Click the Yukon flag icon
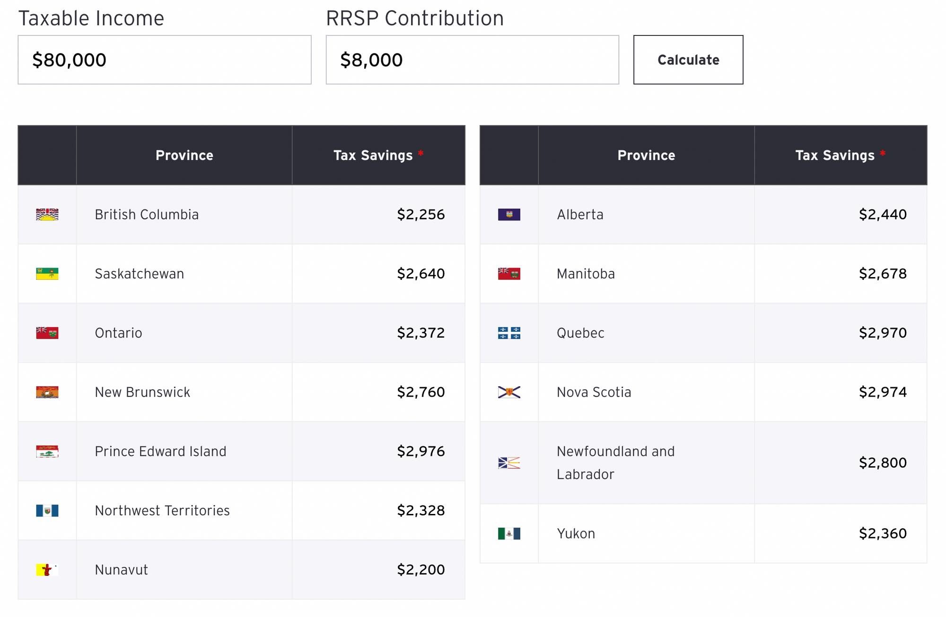Viewport: 946px width, 617px height. tap(509, 534)
